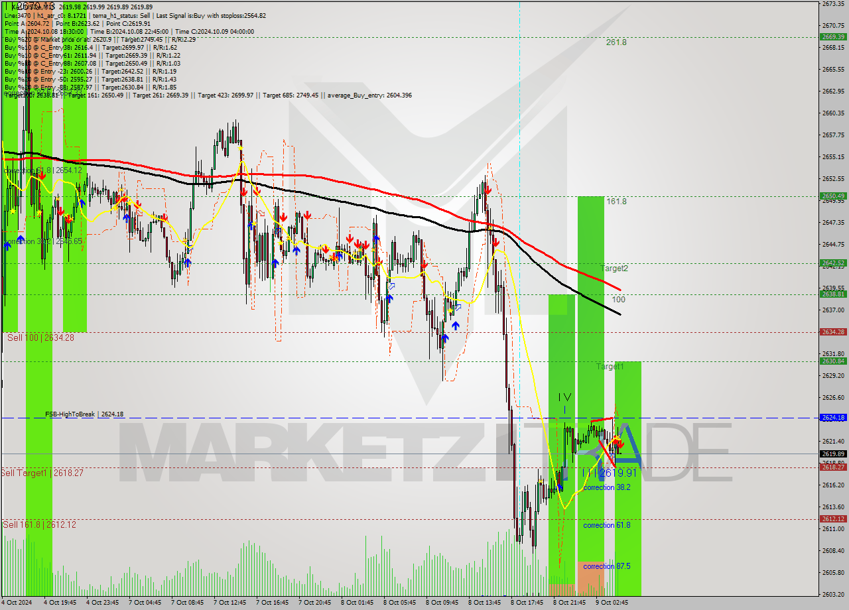
Task: Click the '9 Oct 02:45' time label
Action: (612, 603)
